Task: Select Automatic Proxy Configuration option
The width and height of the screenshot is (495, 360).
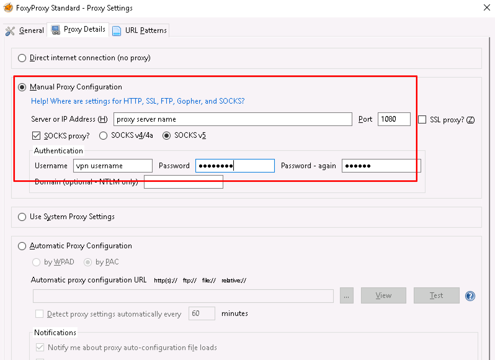Action: (22, 246)
